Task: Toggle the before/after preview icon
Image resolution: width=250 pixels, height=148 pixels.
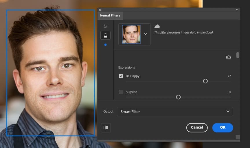Action: pyautogui.click(x=106, y=128)
